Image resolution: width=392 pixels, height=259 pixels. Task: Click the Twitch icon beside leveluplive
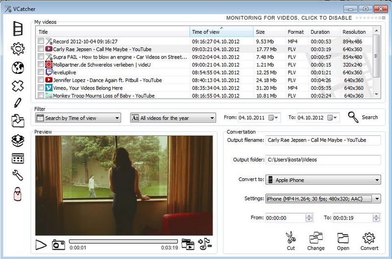(x=49, y=72)
